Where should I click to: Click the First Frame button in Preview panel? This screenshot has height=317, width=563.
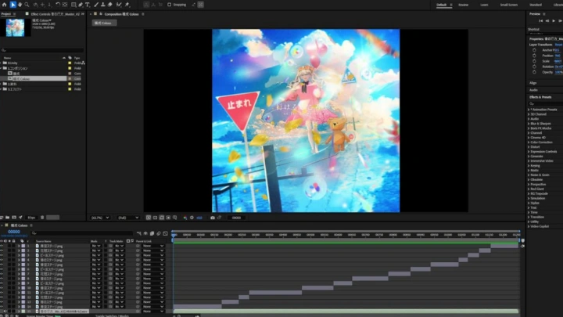pyautogui.click(x=541, y=21)
